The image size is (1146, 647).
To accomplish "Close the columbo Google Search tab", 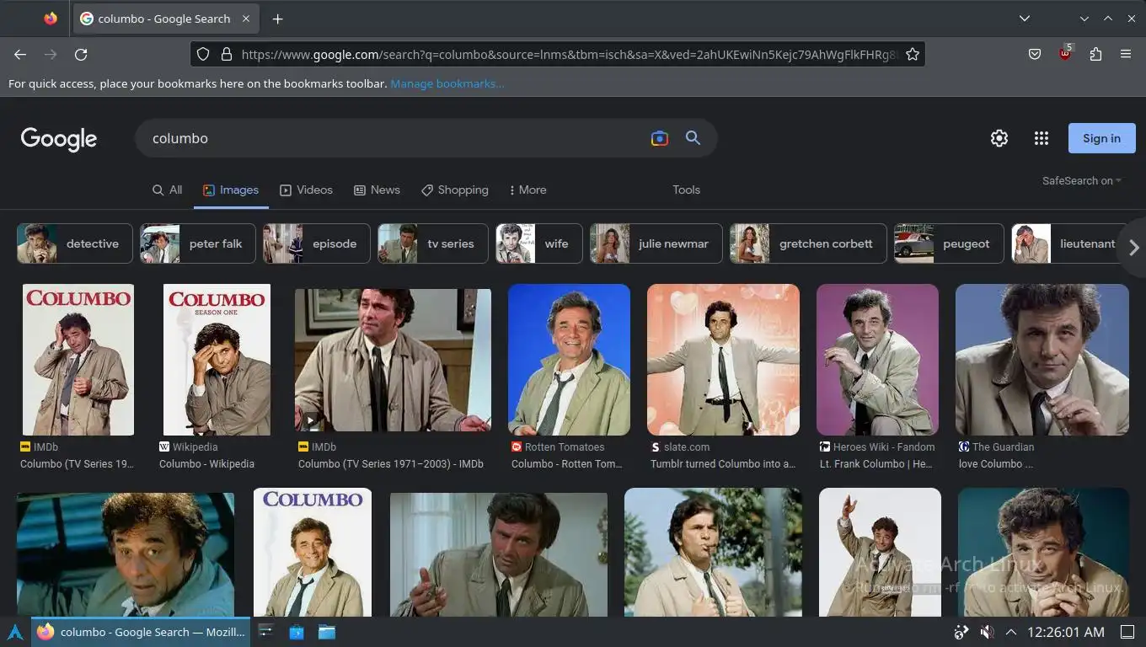I will click(x=246, y=19).
